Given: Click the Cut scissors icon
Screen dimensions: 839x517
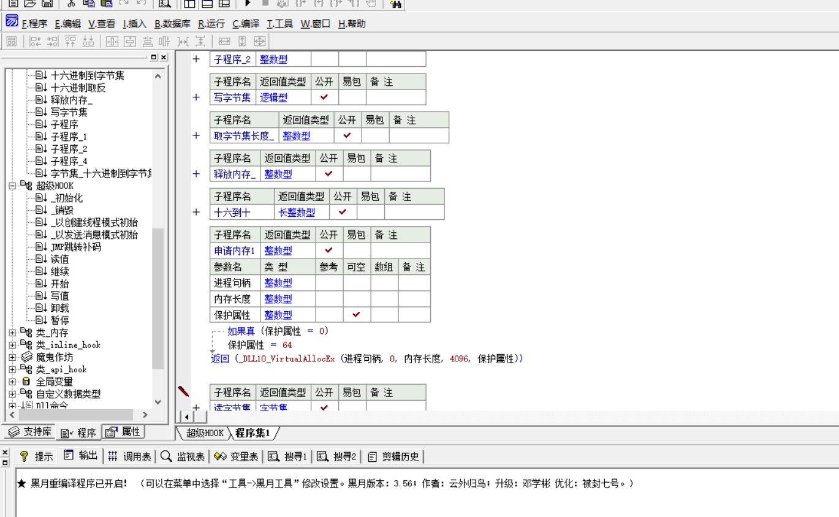Looking at the screenshot, I should pyautogui.click(x=71, y=3).
